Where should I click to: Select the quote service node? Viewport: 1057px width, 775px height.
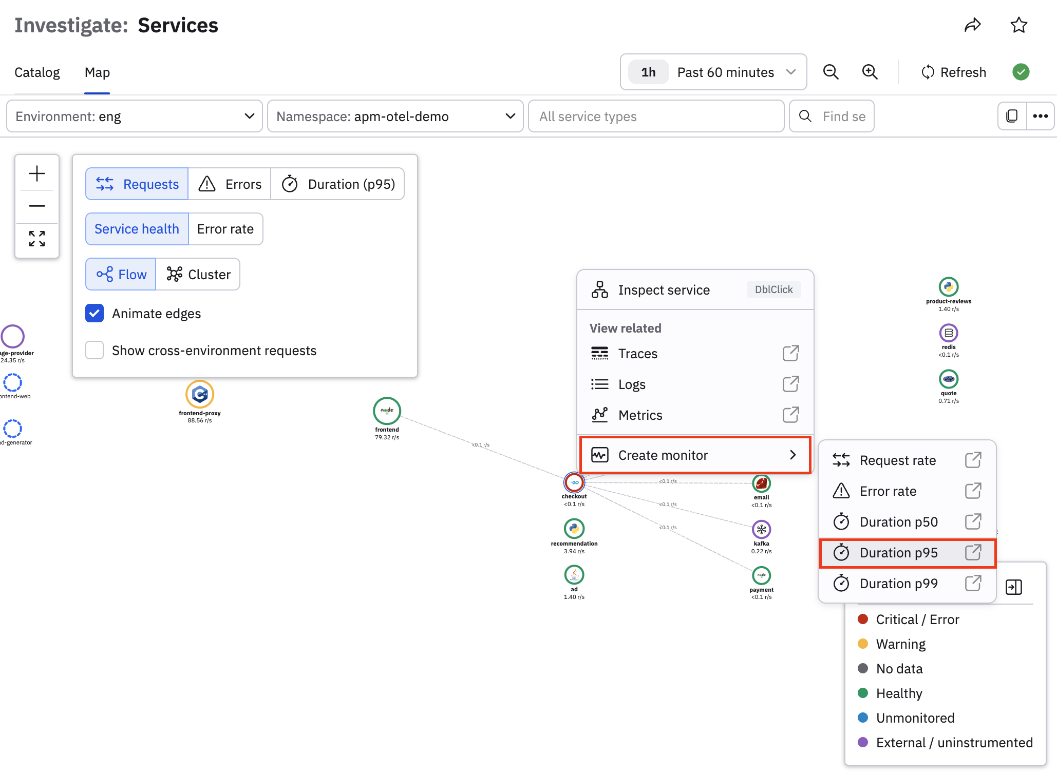(x=949, y=379)
